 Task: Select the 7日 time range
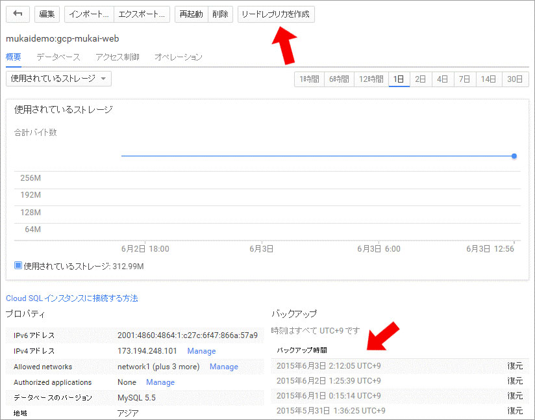coord(465,79)
